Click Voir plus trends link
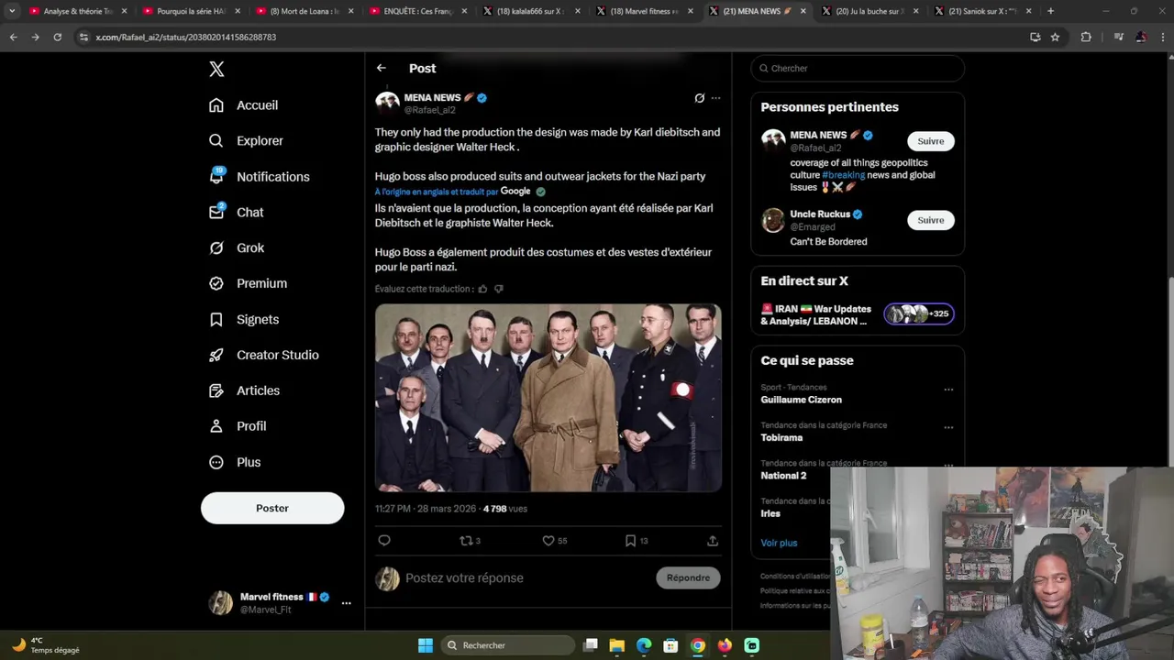Image resolution: width=1174 pixels, height=660 pixels. (779, 543)
